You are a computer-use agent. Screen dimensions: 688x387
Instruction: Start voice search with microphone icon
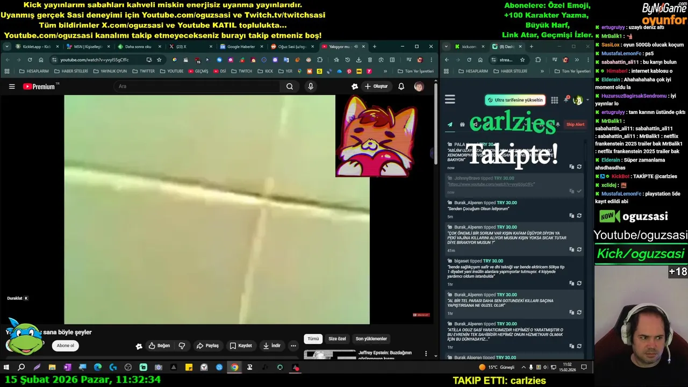(x=311, y=87)
